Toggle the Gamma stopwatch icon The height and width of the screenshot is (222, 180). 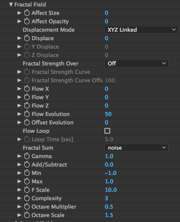click(27, 156)
